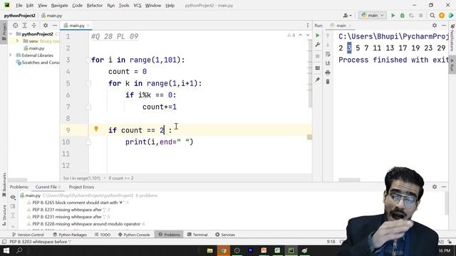Open run settings wrench icon
This screenshot has width=456, height=256.
(x=318, y=45)
